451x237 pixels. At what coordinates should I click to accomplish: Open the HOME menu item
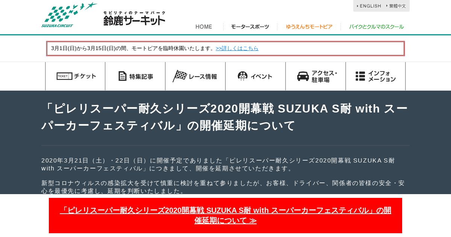tap(204, 27)
